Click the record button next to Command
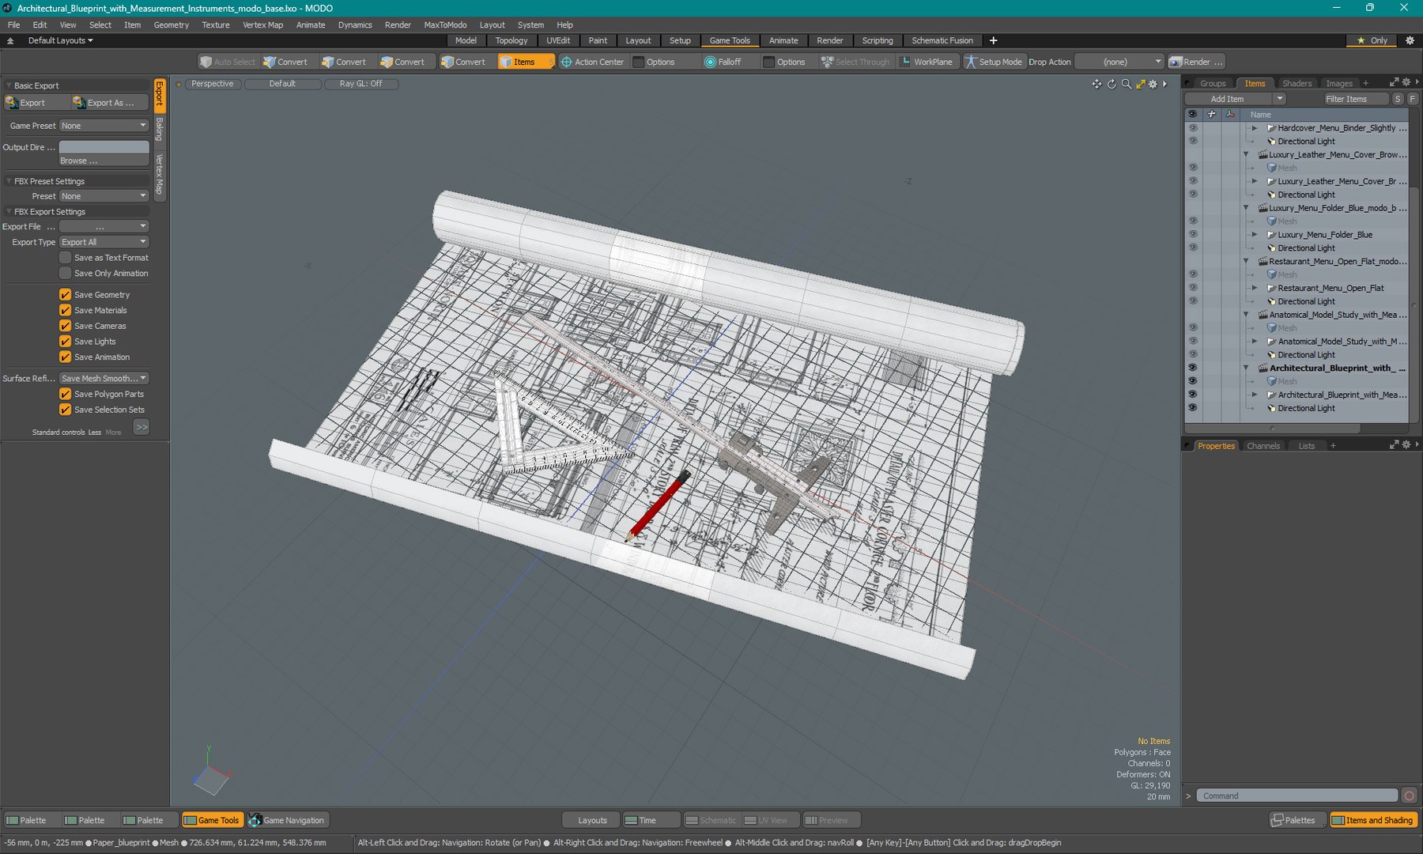 click(x=1409, y=795)
